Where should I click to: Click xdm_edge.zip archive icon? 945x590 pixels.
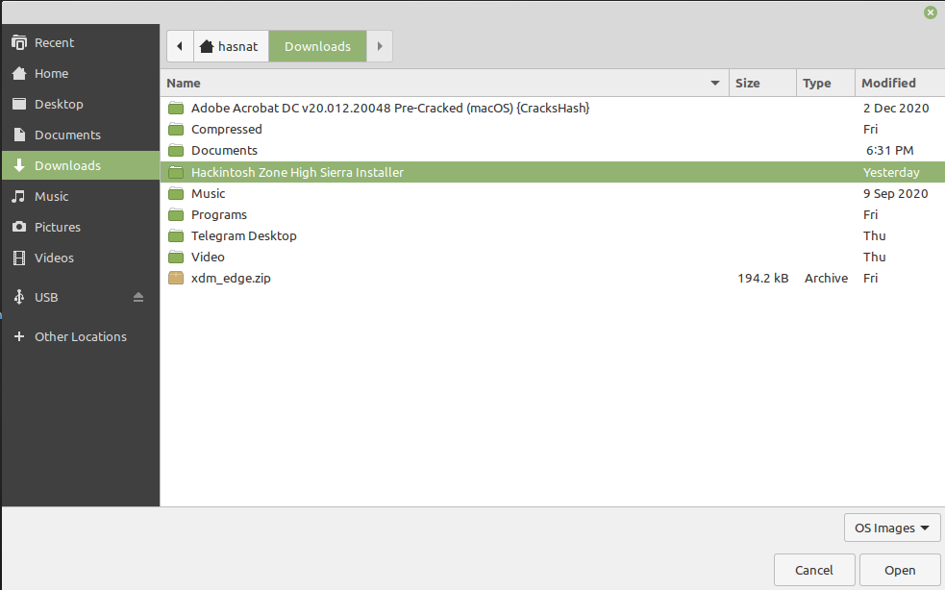176,278
